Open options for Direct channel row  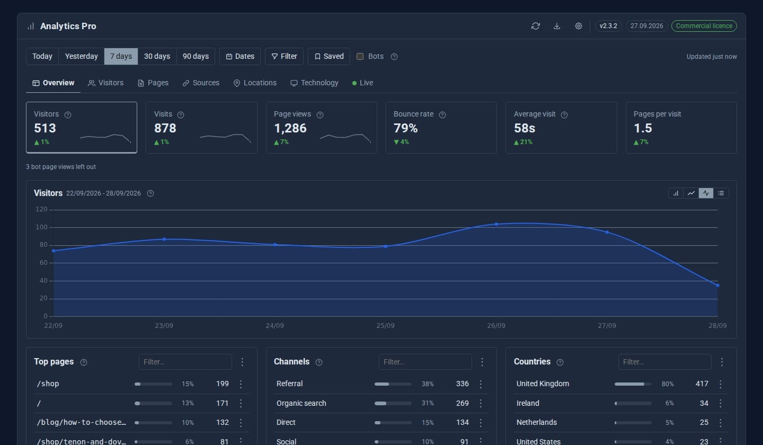point(481,422)
